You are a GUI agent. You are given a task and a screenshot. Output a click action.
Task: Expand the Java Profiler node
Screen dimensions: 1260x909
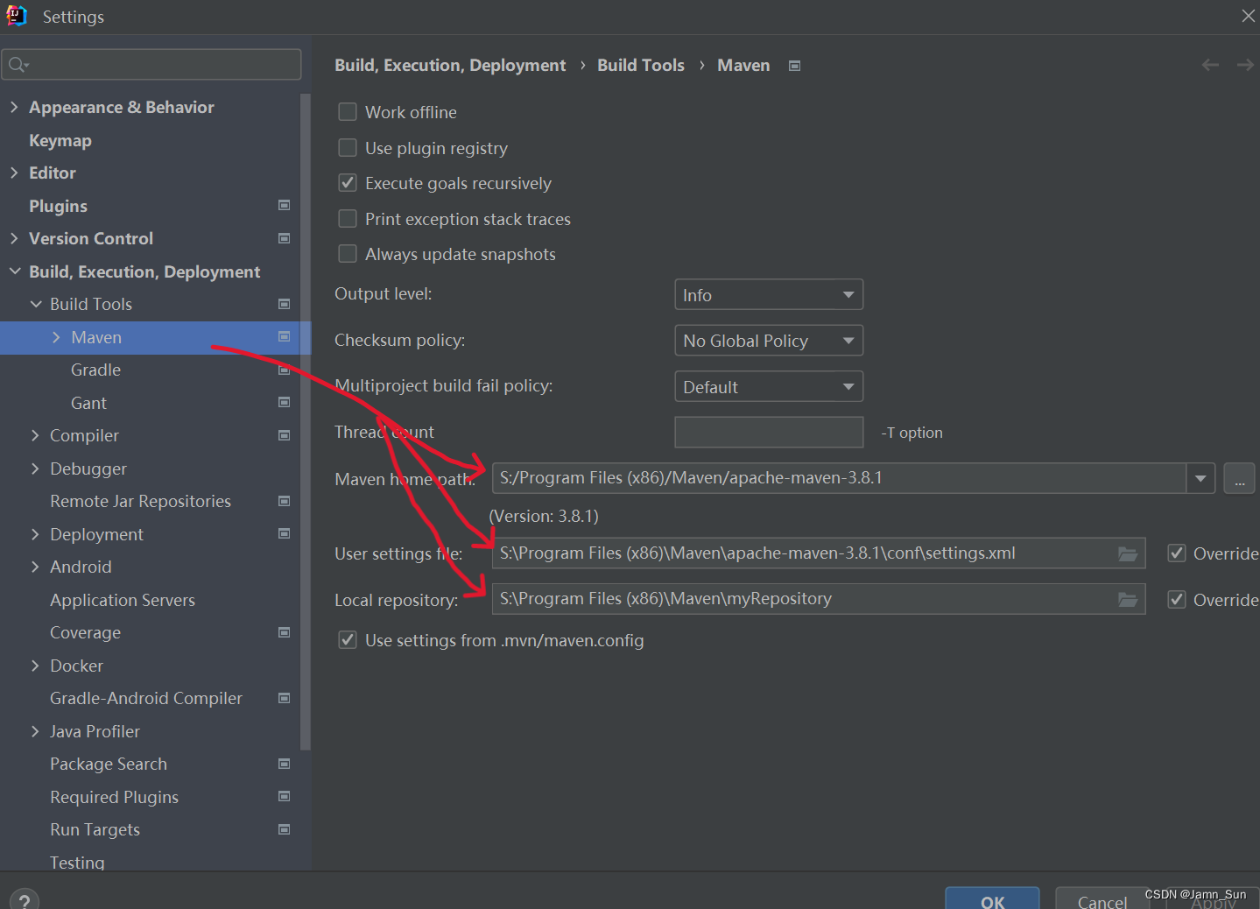35,731
